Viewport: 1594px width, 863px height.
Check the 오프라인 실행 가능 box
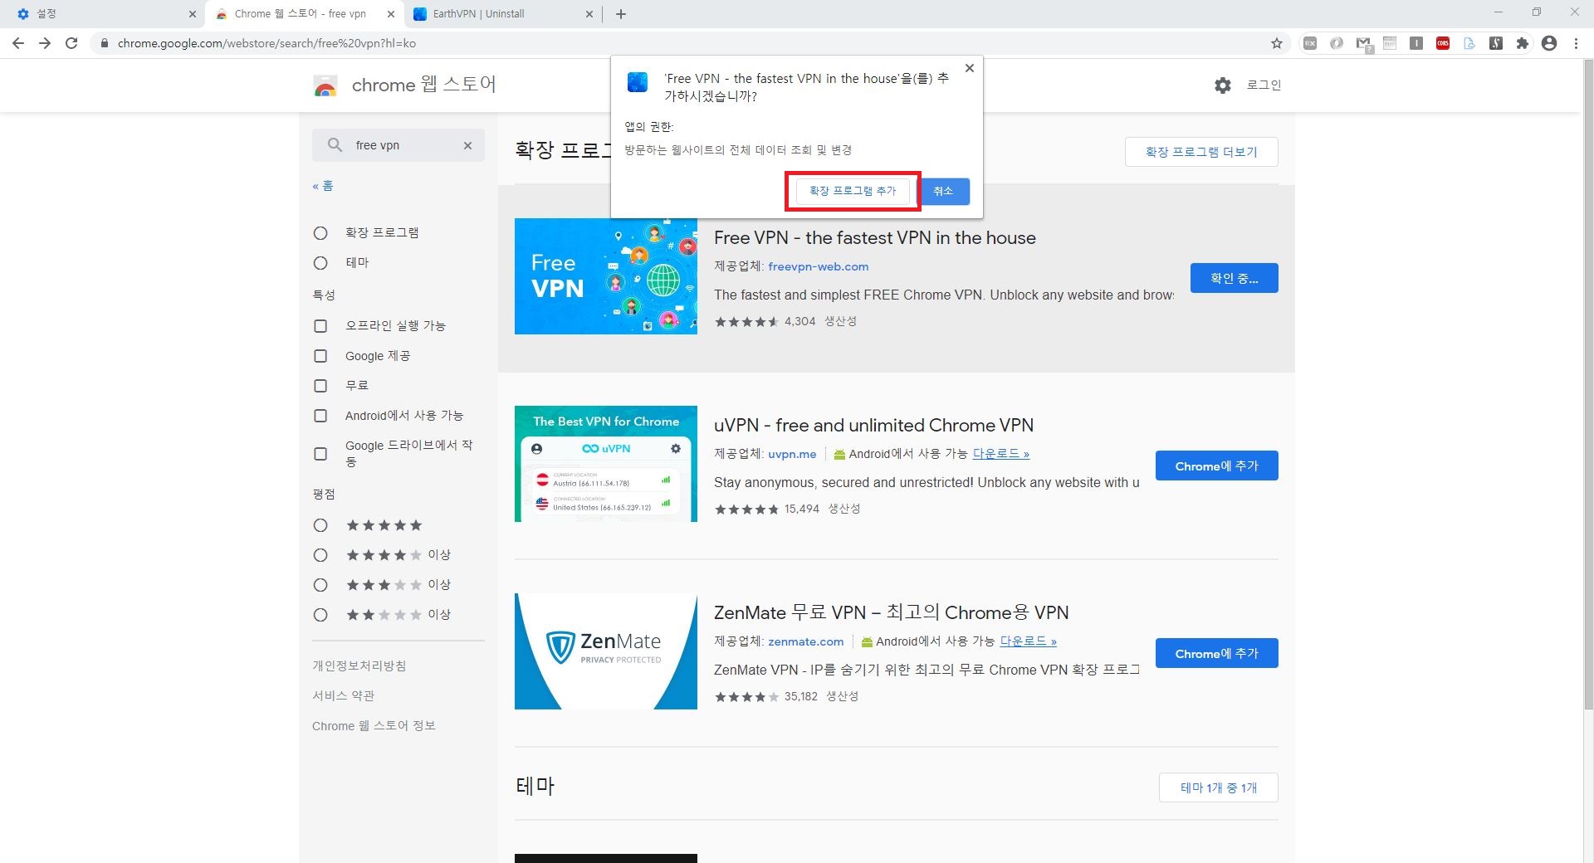tap(320, 326)
